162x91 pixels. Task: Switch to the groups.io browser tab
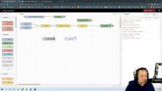pyautogui.click(x=31, y=2)
